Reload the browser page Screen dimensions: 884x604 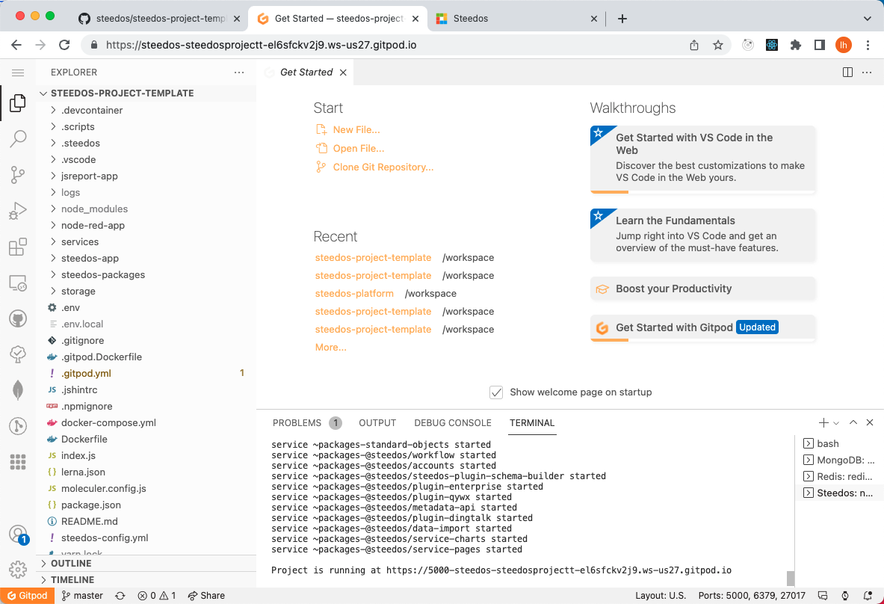click(x=64, y=45)
